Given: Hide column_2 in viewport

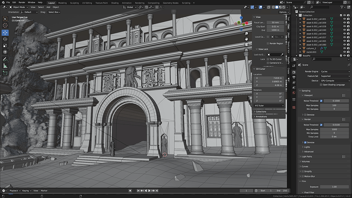Looking at the screenshot, I should [x=344, y=48].
